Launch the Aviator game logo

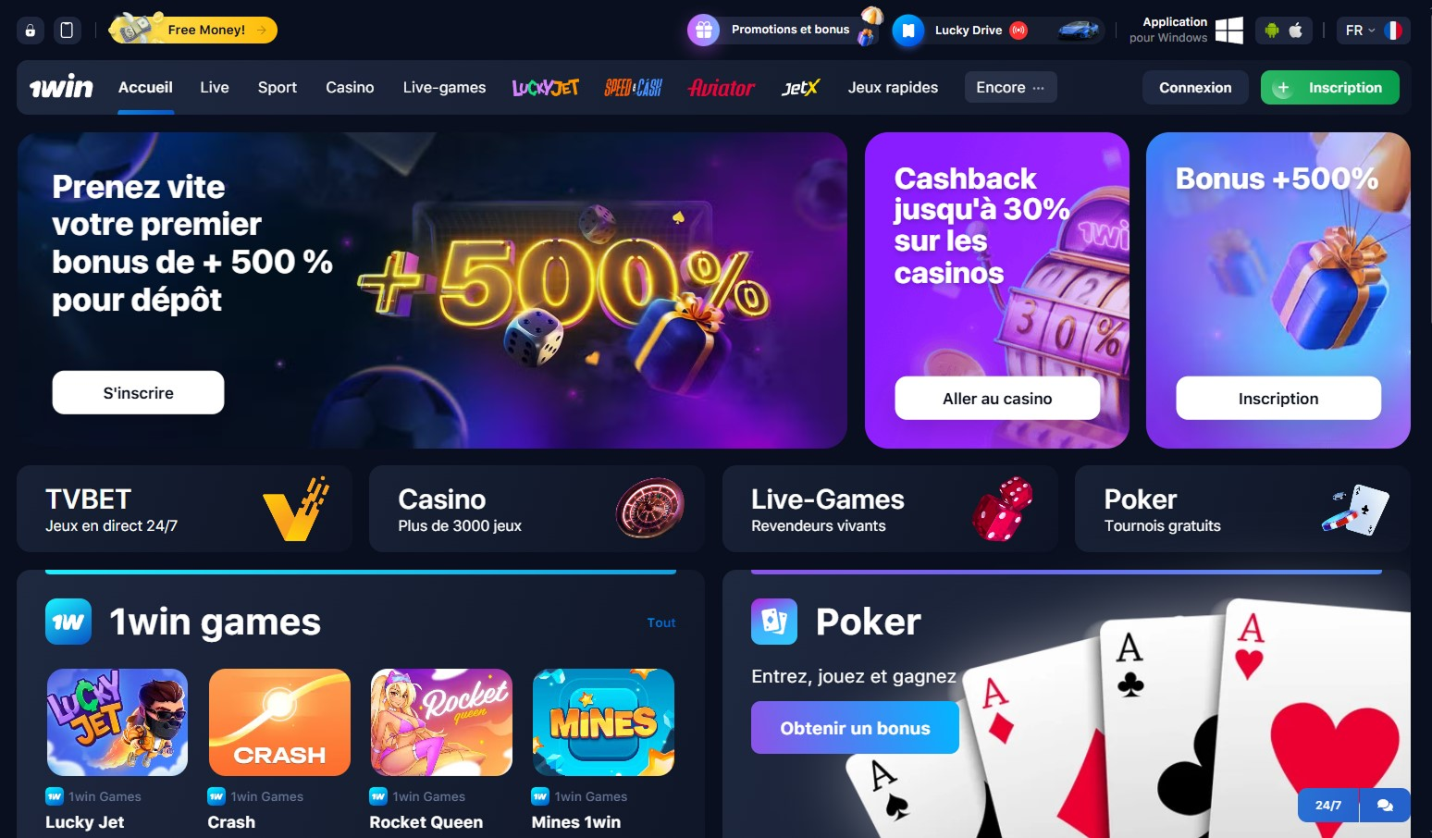click(722, 88)
